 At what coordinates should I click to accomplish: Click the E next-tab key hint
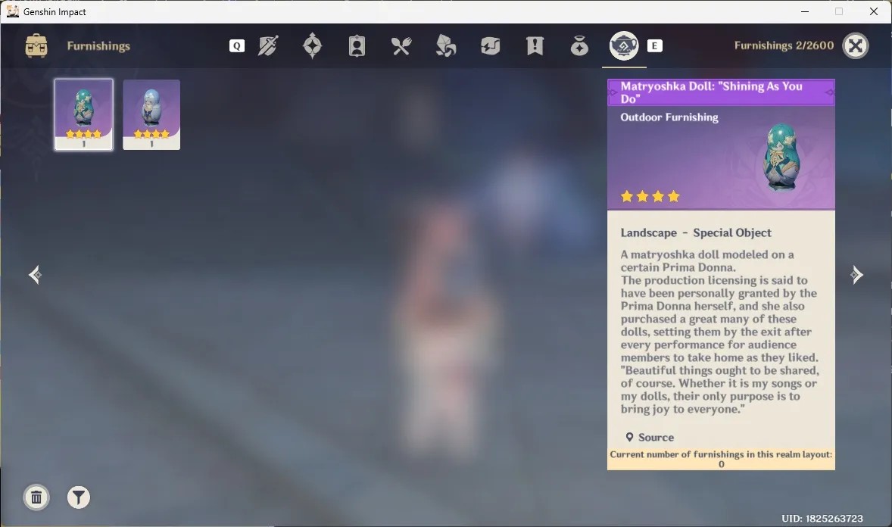point(655,46)
